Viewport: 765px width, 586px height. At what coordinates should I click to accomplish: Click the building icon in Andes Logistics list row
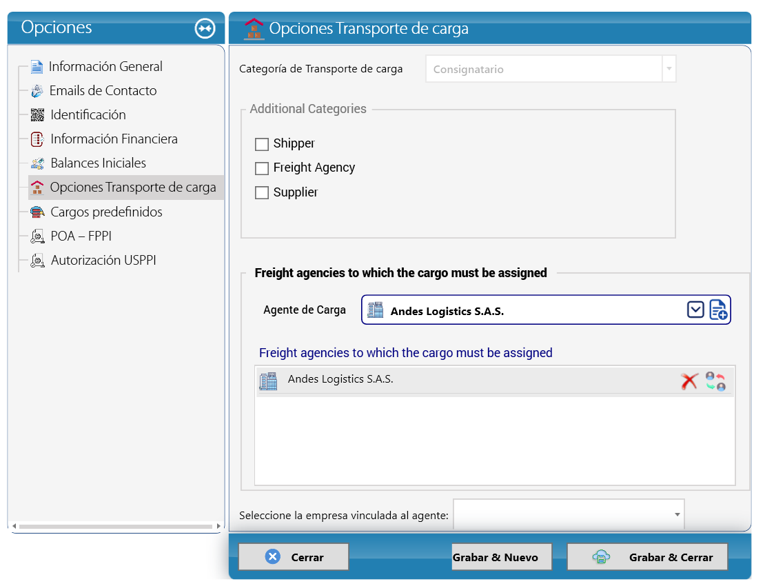268,381
